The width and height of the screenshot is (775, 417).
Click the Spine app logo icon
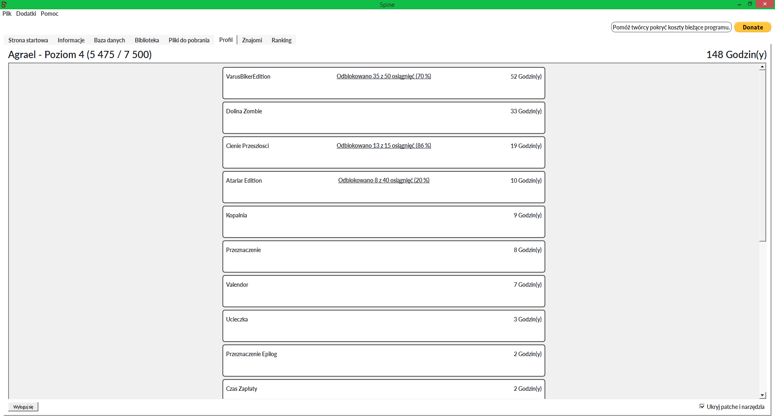(4, 4)
